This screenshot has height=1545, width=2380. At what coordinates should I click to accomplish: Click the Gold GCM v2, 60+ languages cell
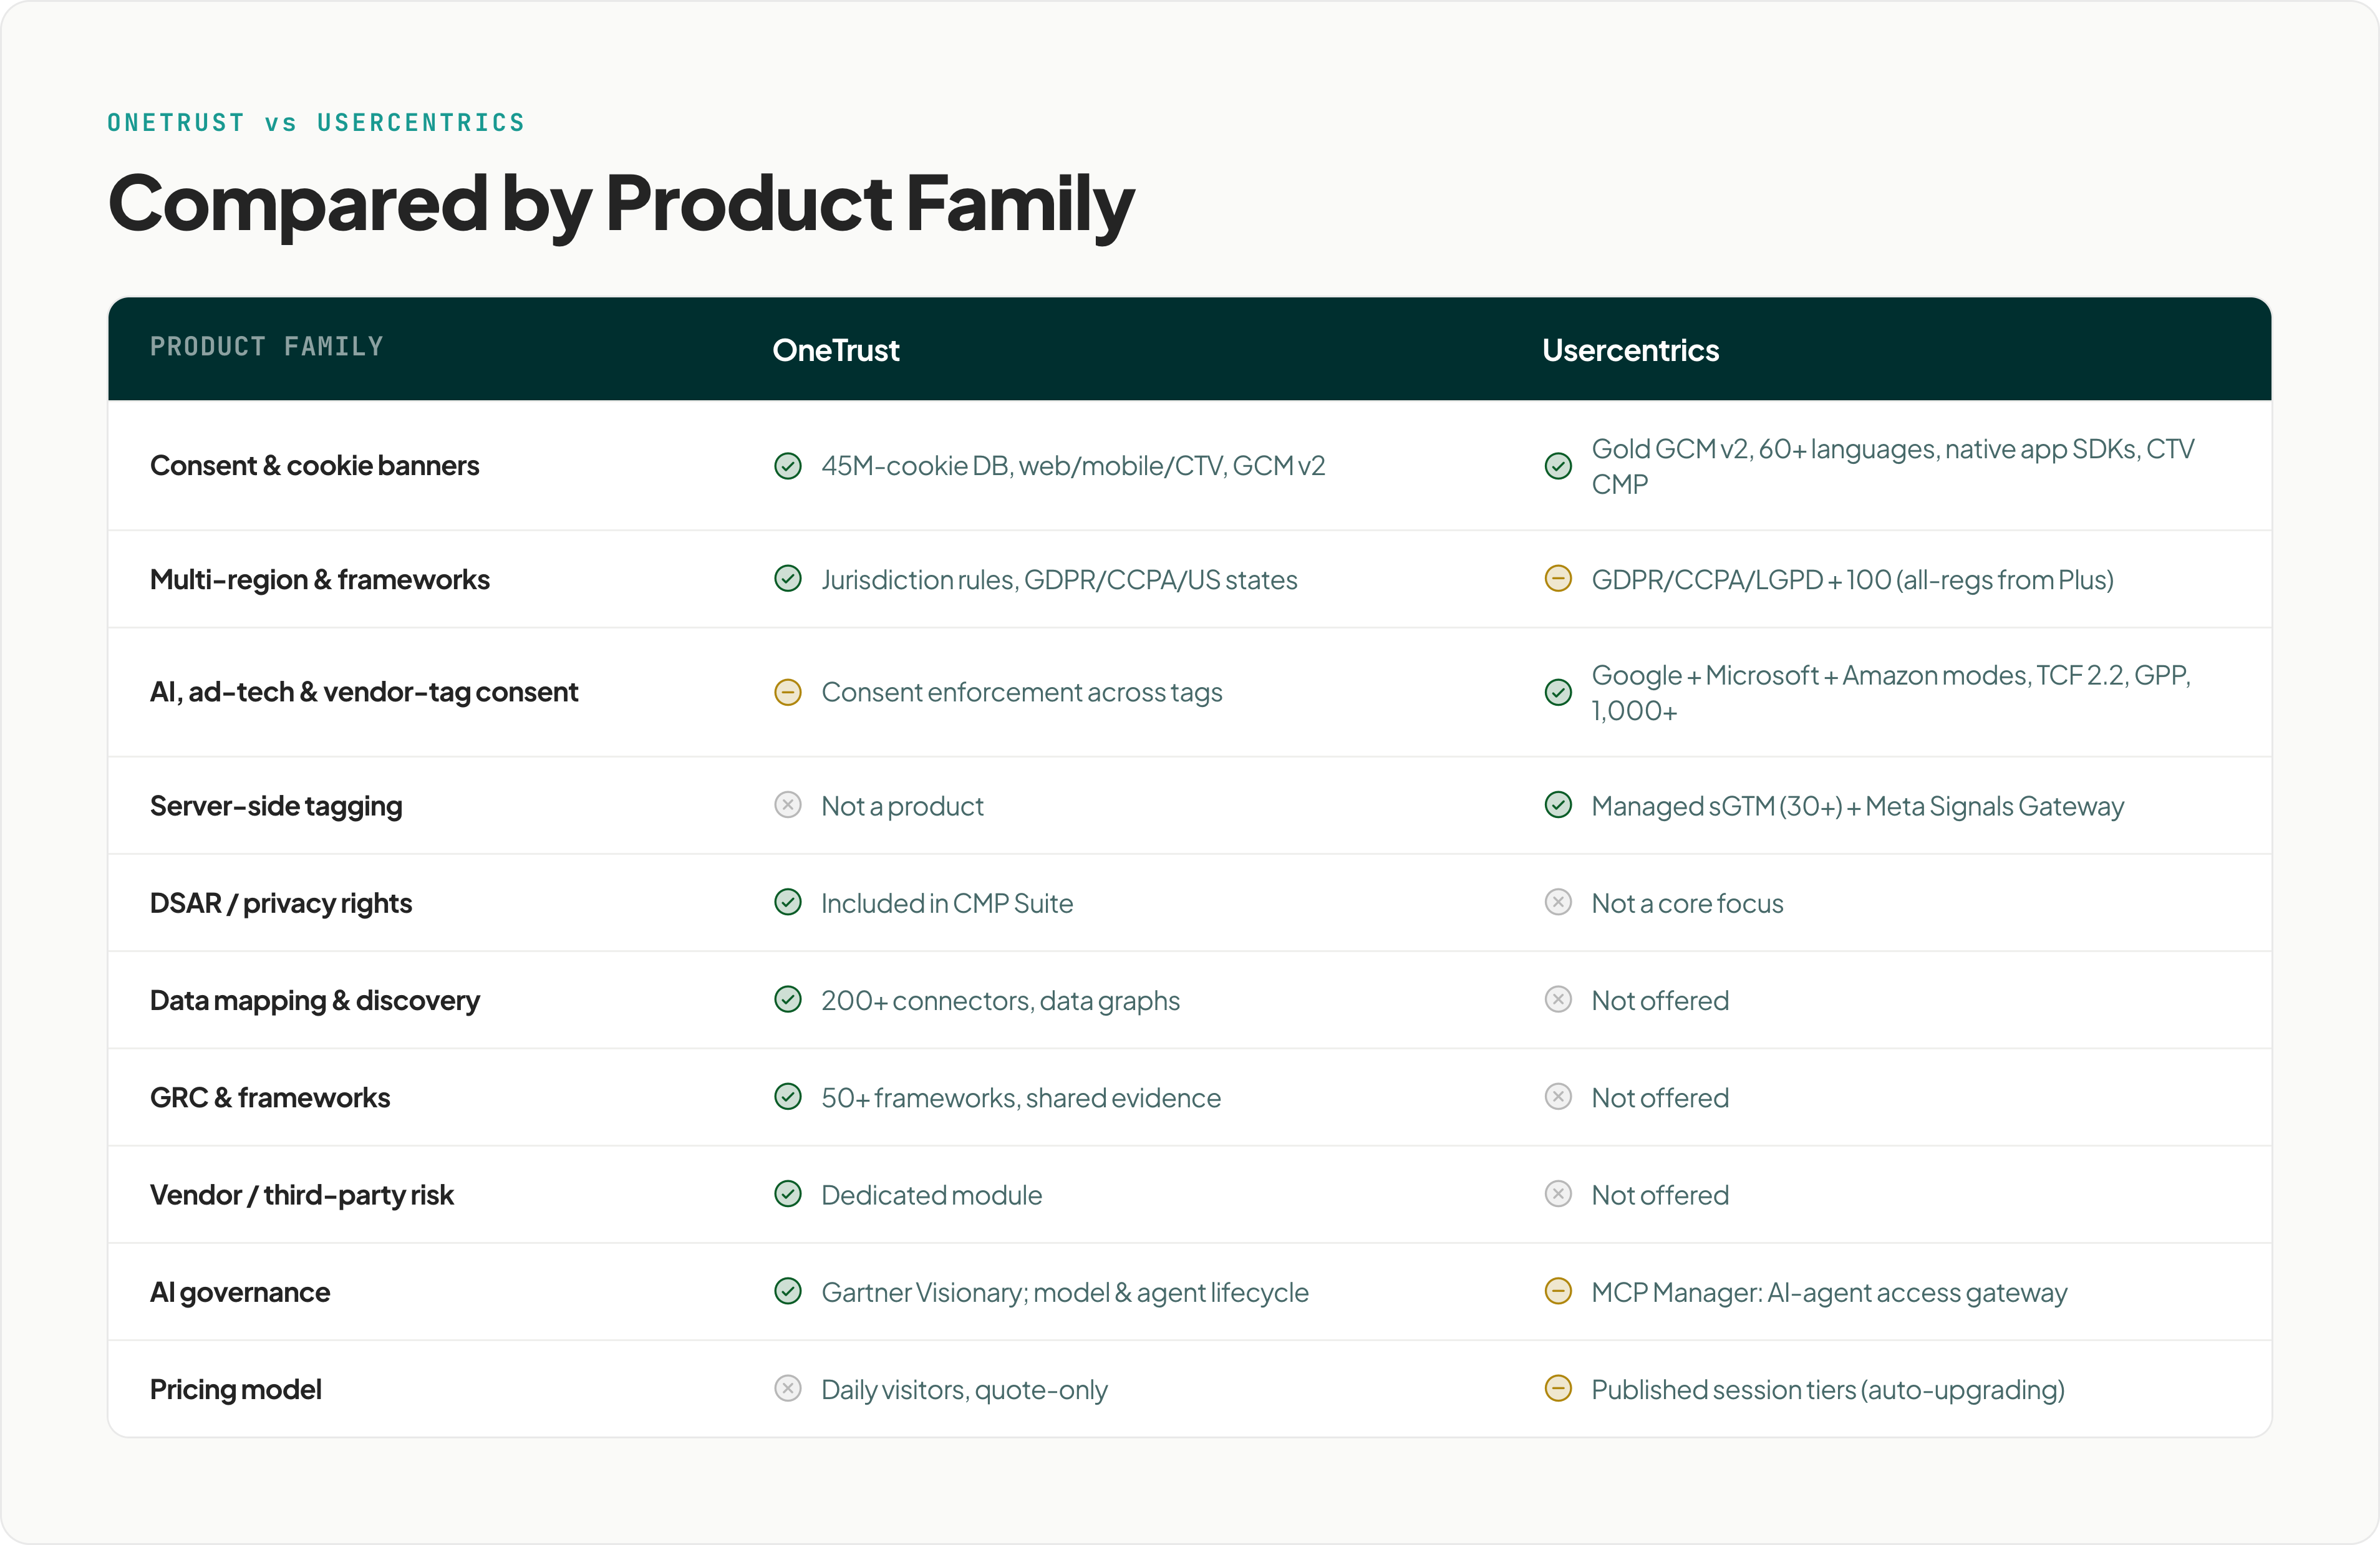click(1893, 466)
